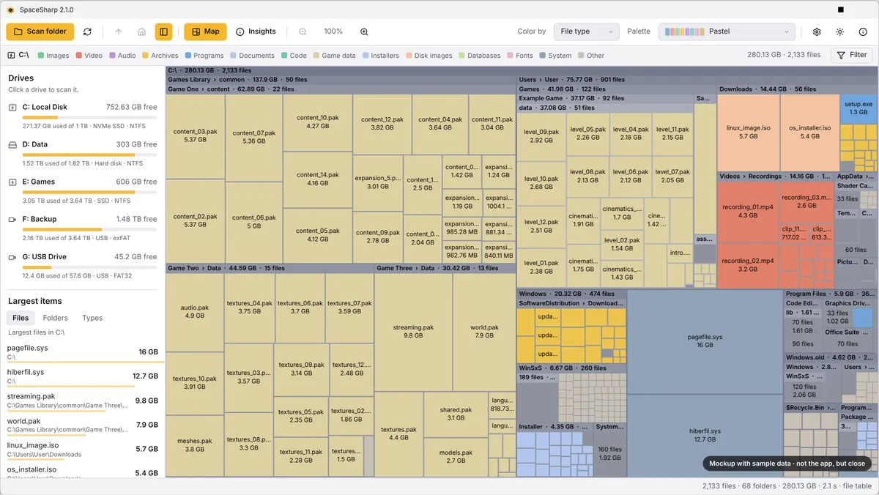Screen dimensions: 879x495
Task: Click the C:\ path drive icon
Action: (x=12, y=55)
